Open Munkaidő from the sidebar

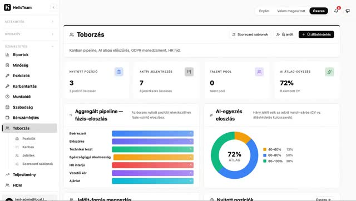(29, 97)
